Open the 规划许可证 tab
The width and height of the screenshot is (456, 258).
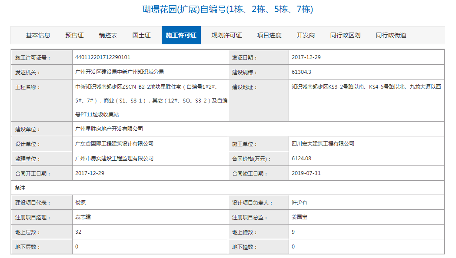click(226, 35)
